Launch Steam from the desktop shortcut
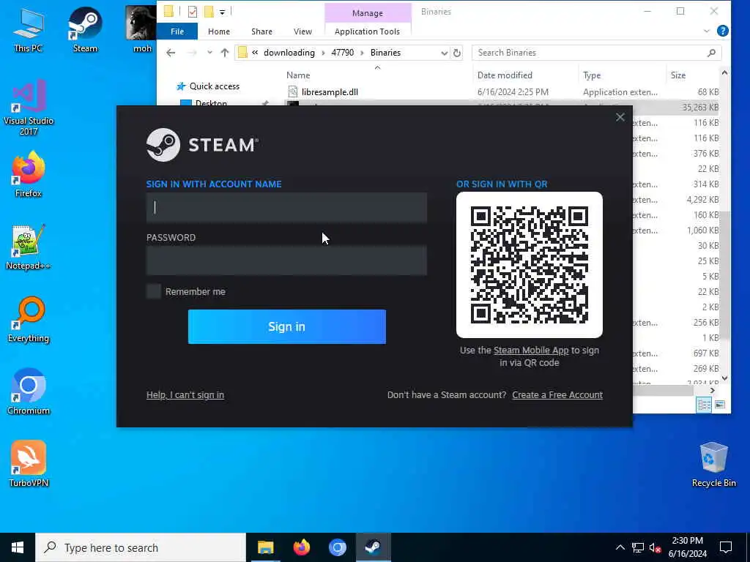750x562 pixels. 85,29
